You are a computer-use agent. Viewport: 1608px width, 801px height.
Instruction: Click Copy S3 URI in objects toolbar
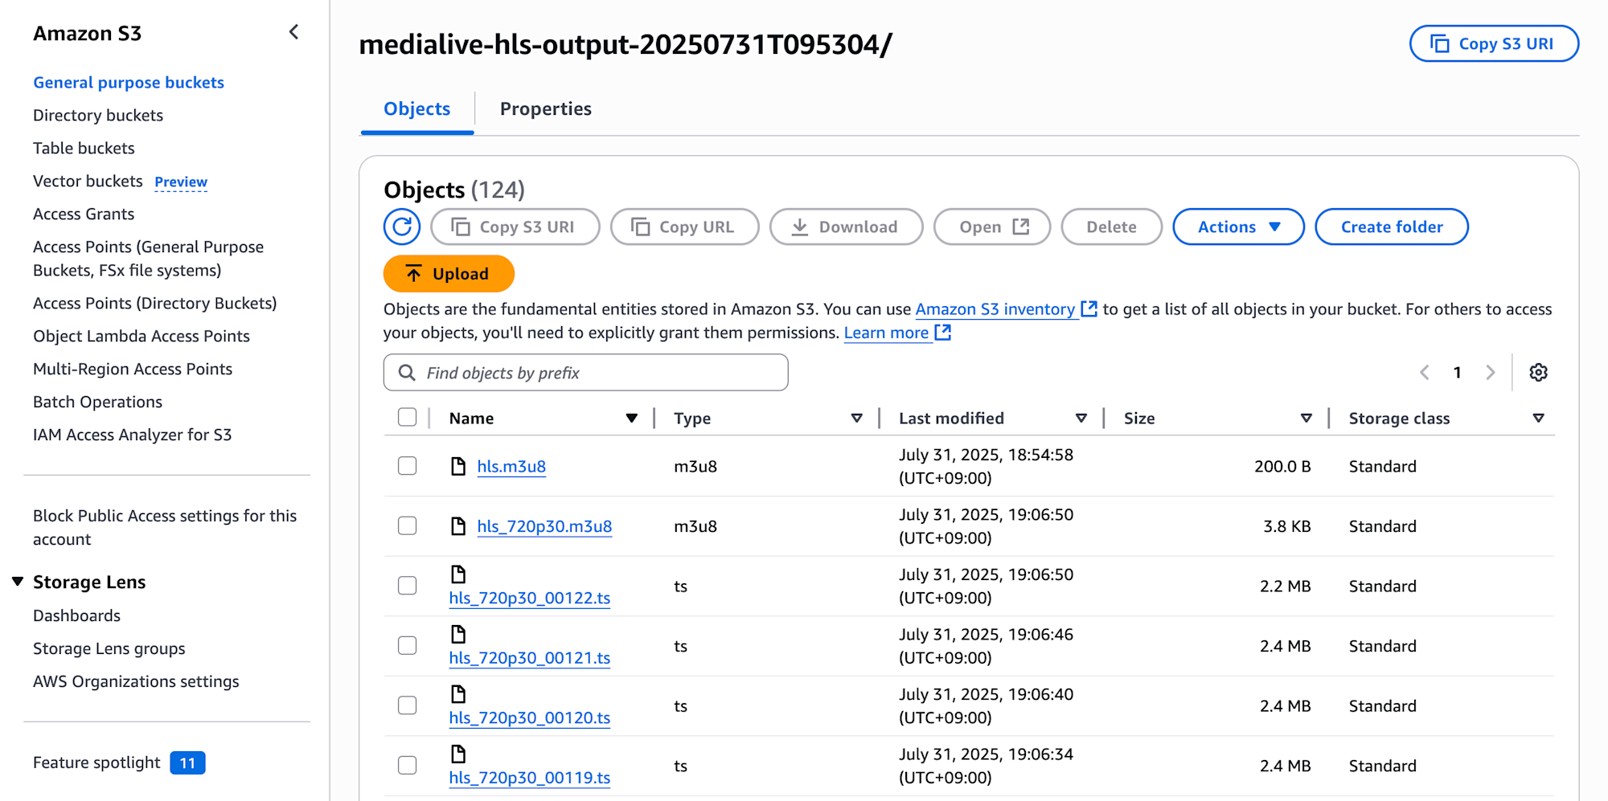[515, 227]
